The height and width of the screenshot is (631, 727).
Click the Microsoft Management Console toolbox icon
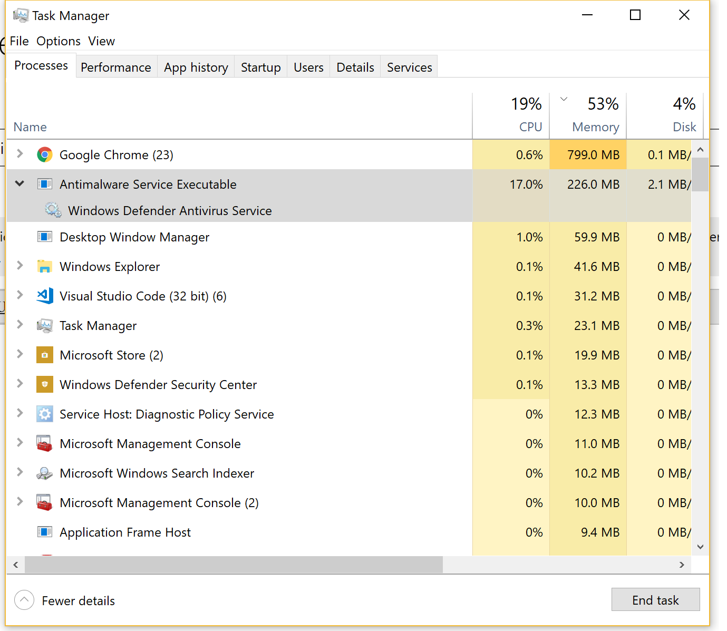coord(45,443)
